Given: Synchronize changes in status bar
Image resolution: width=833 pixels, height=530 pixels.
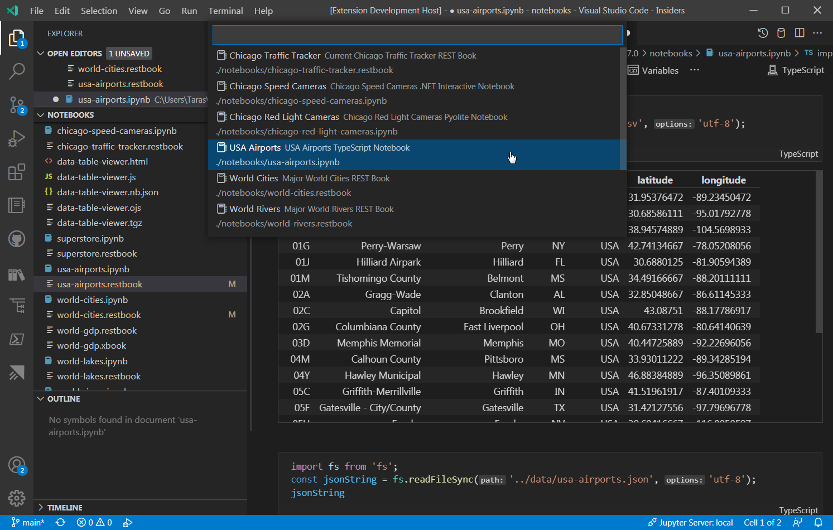Looking at the screenshot, I should tap(60, 523).
